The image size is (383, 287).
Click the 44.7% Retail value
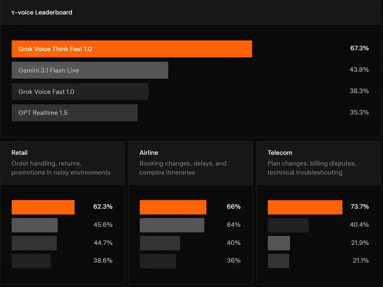[x=103, y=243]
